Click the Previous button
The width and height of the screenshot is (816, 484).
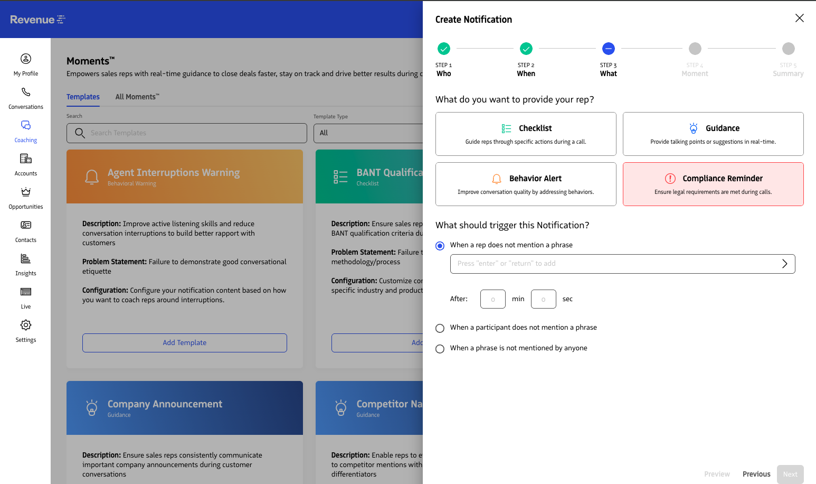pyautogui.click(x=756, y=474)
